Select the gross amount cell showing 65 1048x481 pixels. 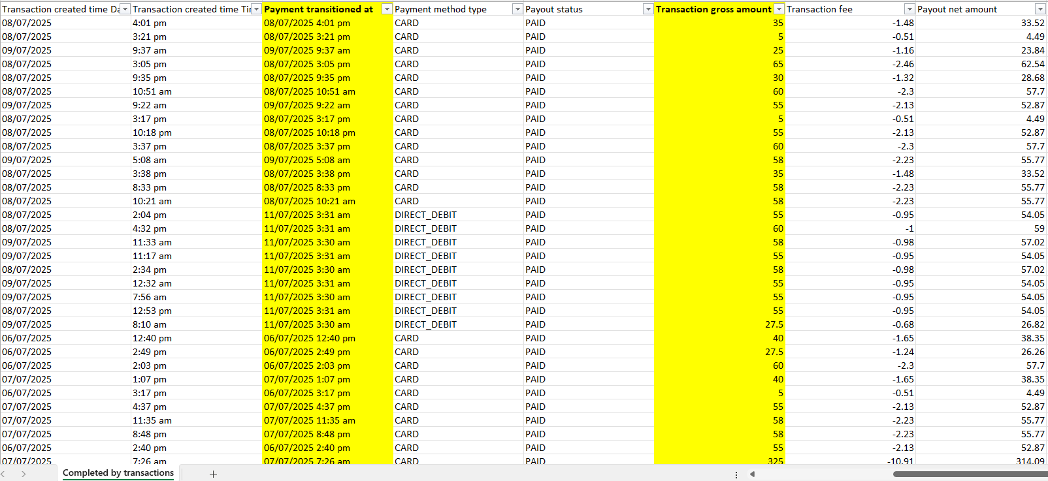pyautogui.click(x=719, y=64)
